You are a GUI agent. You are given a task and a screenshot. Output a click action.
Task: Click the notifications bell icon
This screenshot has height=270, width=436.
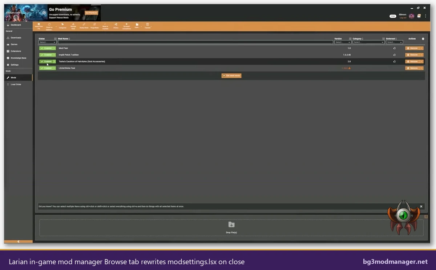419,16
